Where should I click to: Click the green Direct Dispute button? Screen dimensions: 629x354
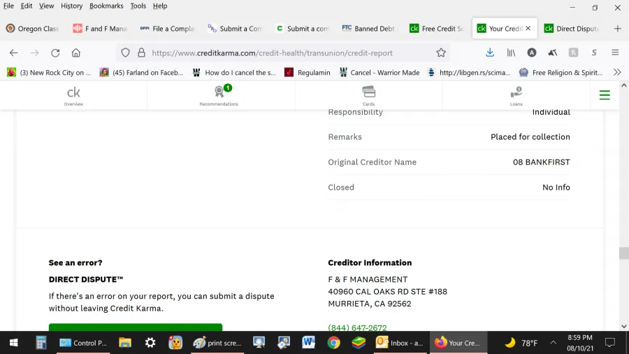coord(136,327)
